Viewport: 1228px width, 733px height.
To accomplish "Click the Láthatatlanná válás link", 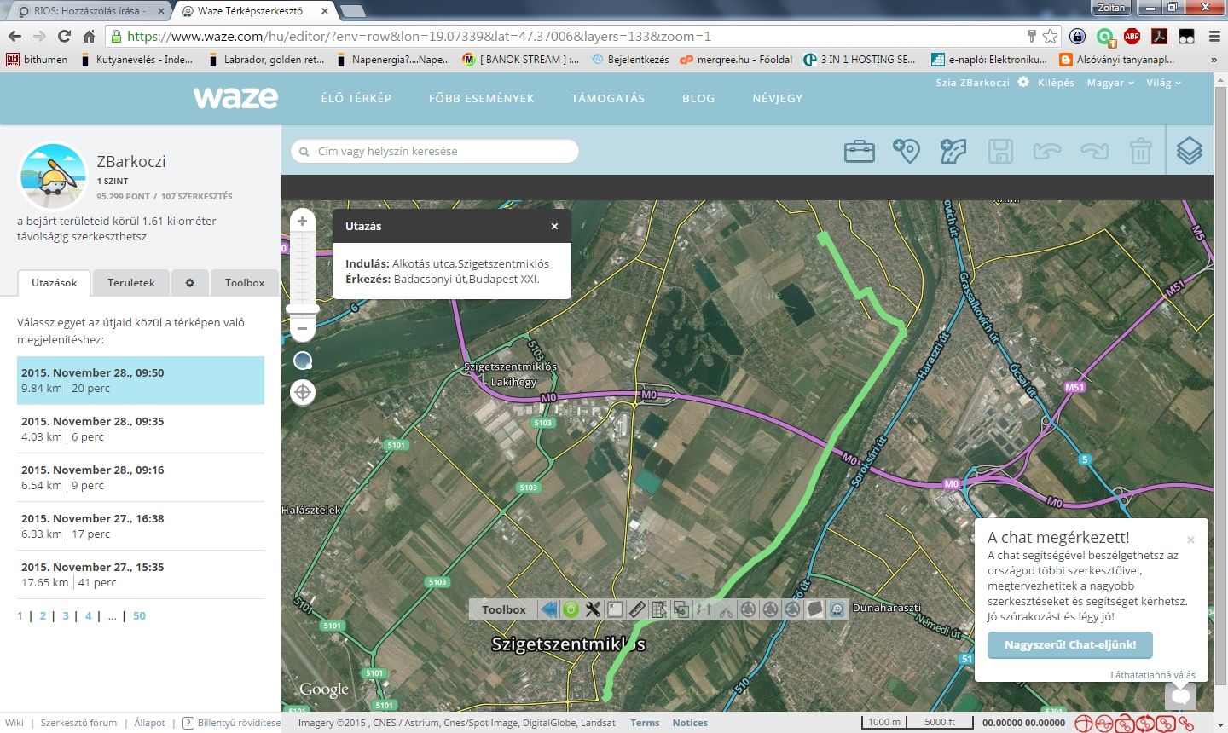I will point(1152,675).
